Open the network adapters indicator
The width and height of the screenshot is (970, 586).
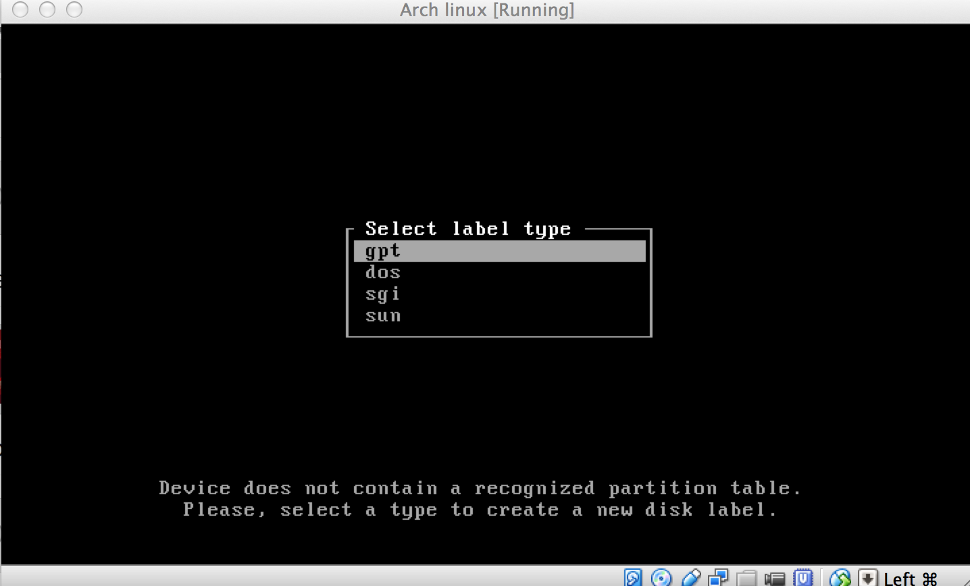pos(718,578)
